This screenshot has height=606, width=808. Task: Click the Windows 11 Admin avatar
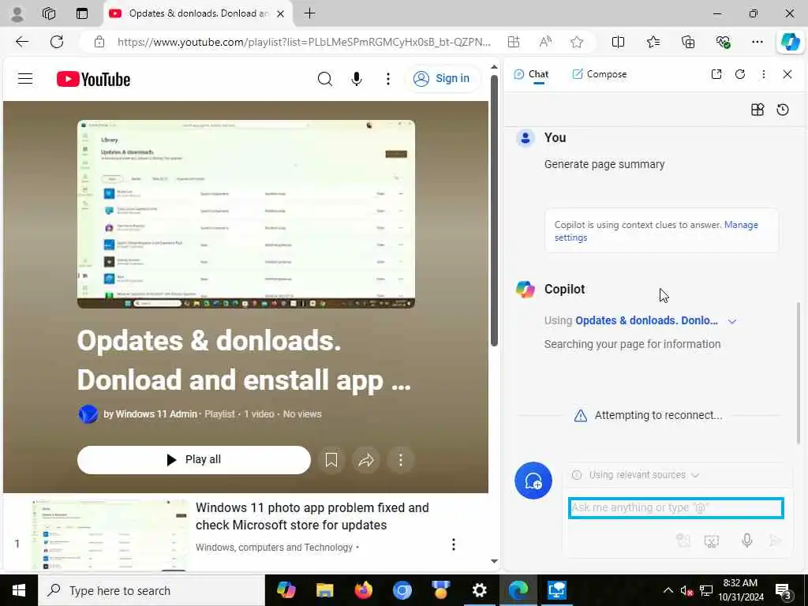pos(88,413)
